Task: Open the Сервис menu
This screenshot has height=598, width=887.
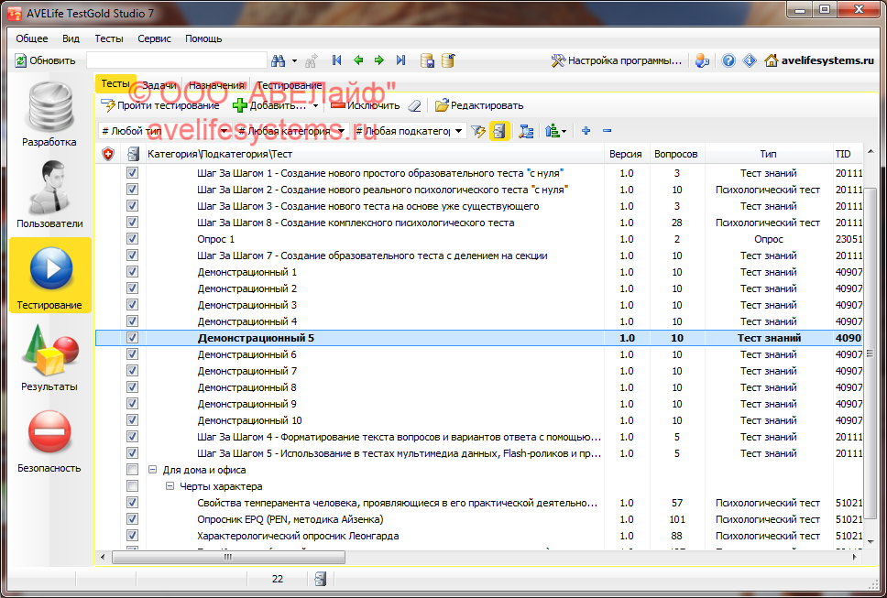Action: pyautogui.click(x=154, y=38)
